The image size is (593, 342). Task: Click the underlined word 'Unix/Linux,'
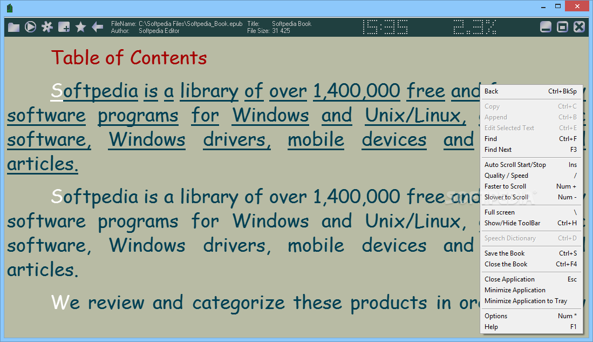pyautogui.click(x=415, y=116)
